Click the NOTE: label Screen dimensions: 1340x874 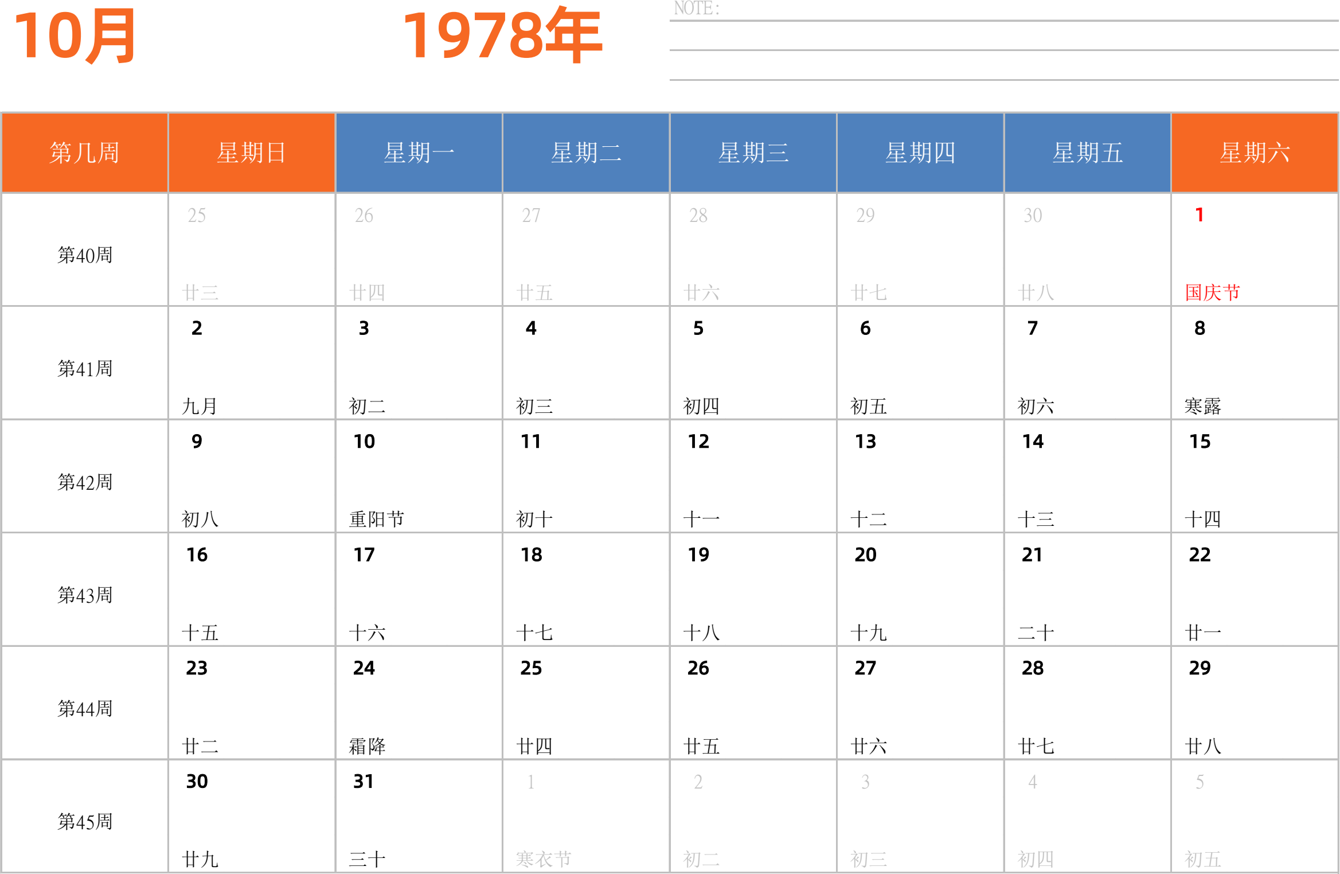[697, 8]
